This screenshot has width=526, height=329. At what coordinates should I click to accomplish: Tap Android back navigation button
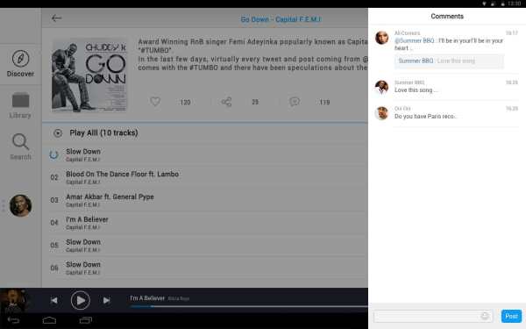[x=13, y=320]
